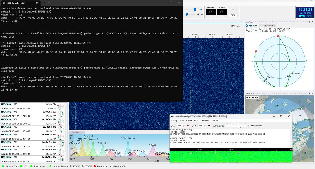Click Ch A red DCD indicator
This screenshot has width=315, height=169.
click(188, 126)
